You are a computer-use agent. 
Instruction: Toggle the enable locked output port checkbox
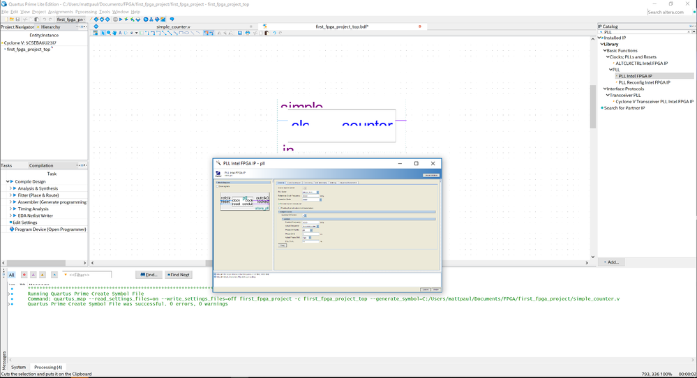(278, 203)
